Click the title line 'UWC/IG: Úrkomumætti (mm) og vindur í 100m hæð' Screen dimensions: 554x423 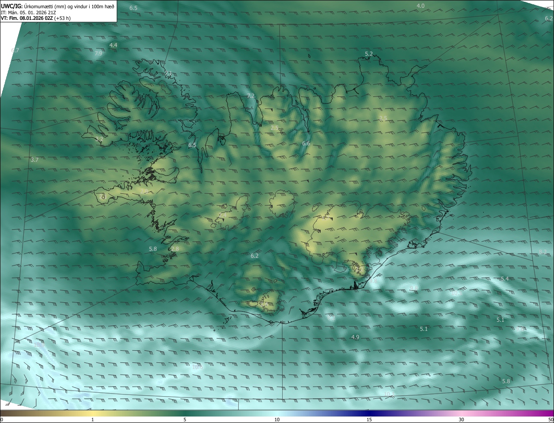(58, 6)
